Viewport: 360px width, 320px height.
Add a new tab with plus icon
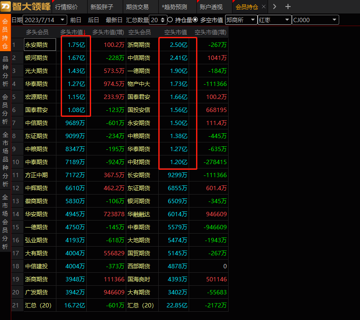click(x=288, y=7)
